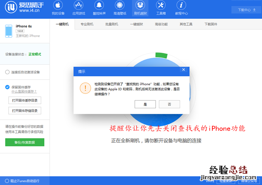Switch to the 其他工具 tab
This screenshot has width=262, height=185.
click(186, 24)
